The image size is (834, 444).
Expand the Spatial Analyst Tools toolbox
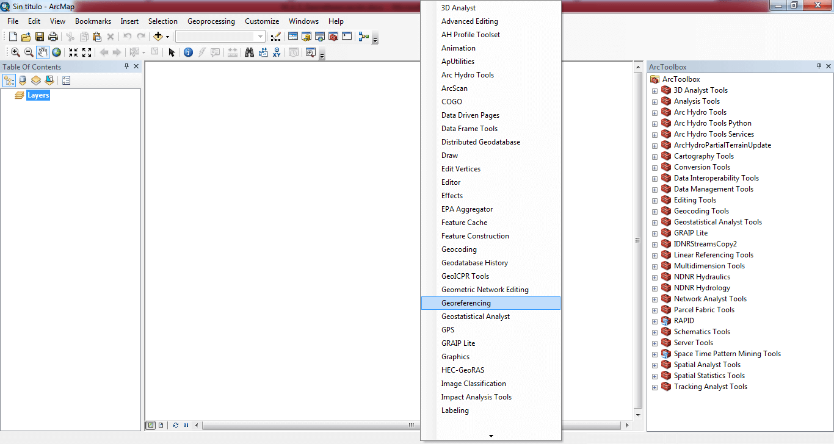coord(655,365)
